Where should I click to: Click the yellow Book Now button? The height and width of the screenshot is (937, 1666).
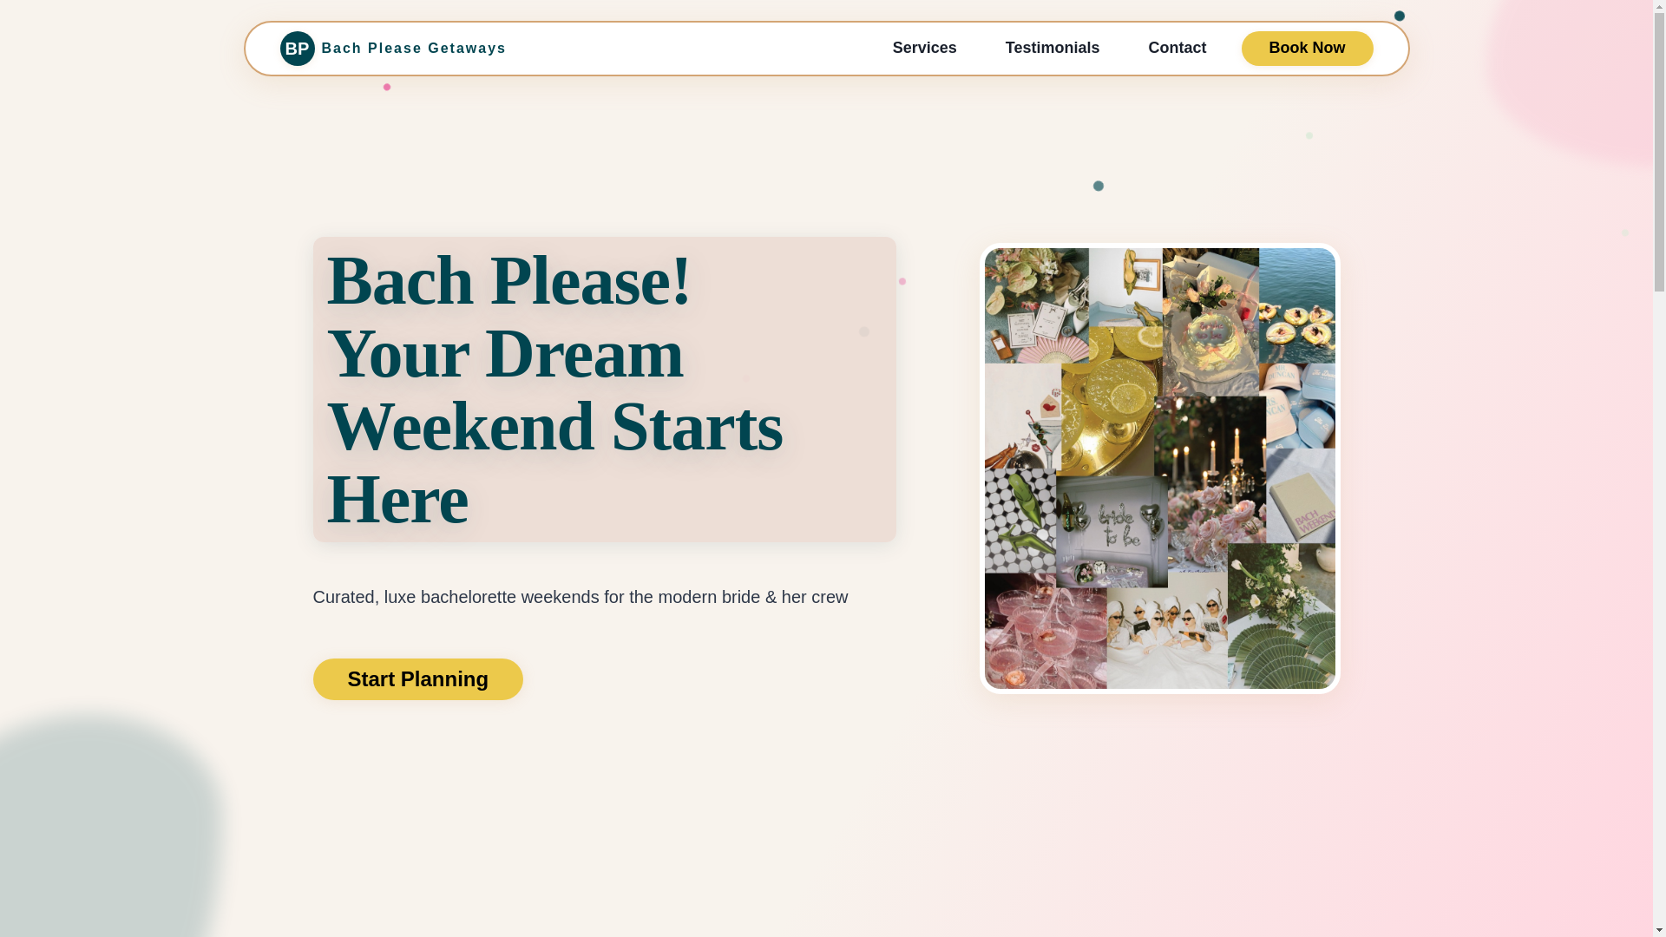[x=1307, y=48]
